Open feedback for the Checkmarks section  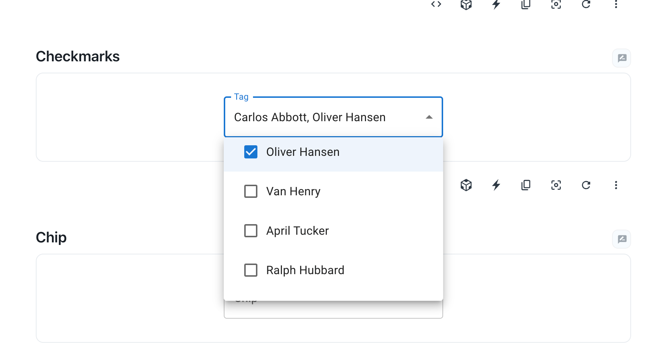tap(621, 58)
